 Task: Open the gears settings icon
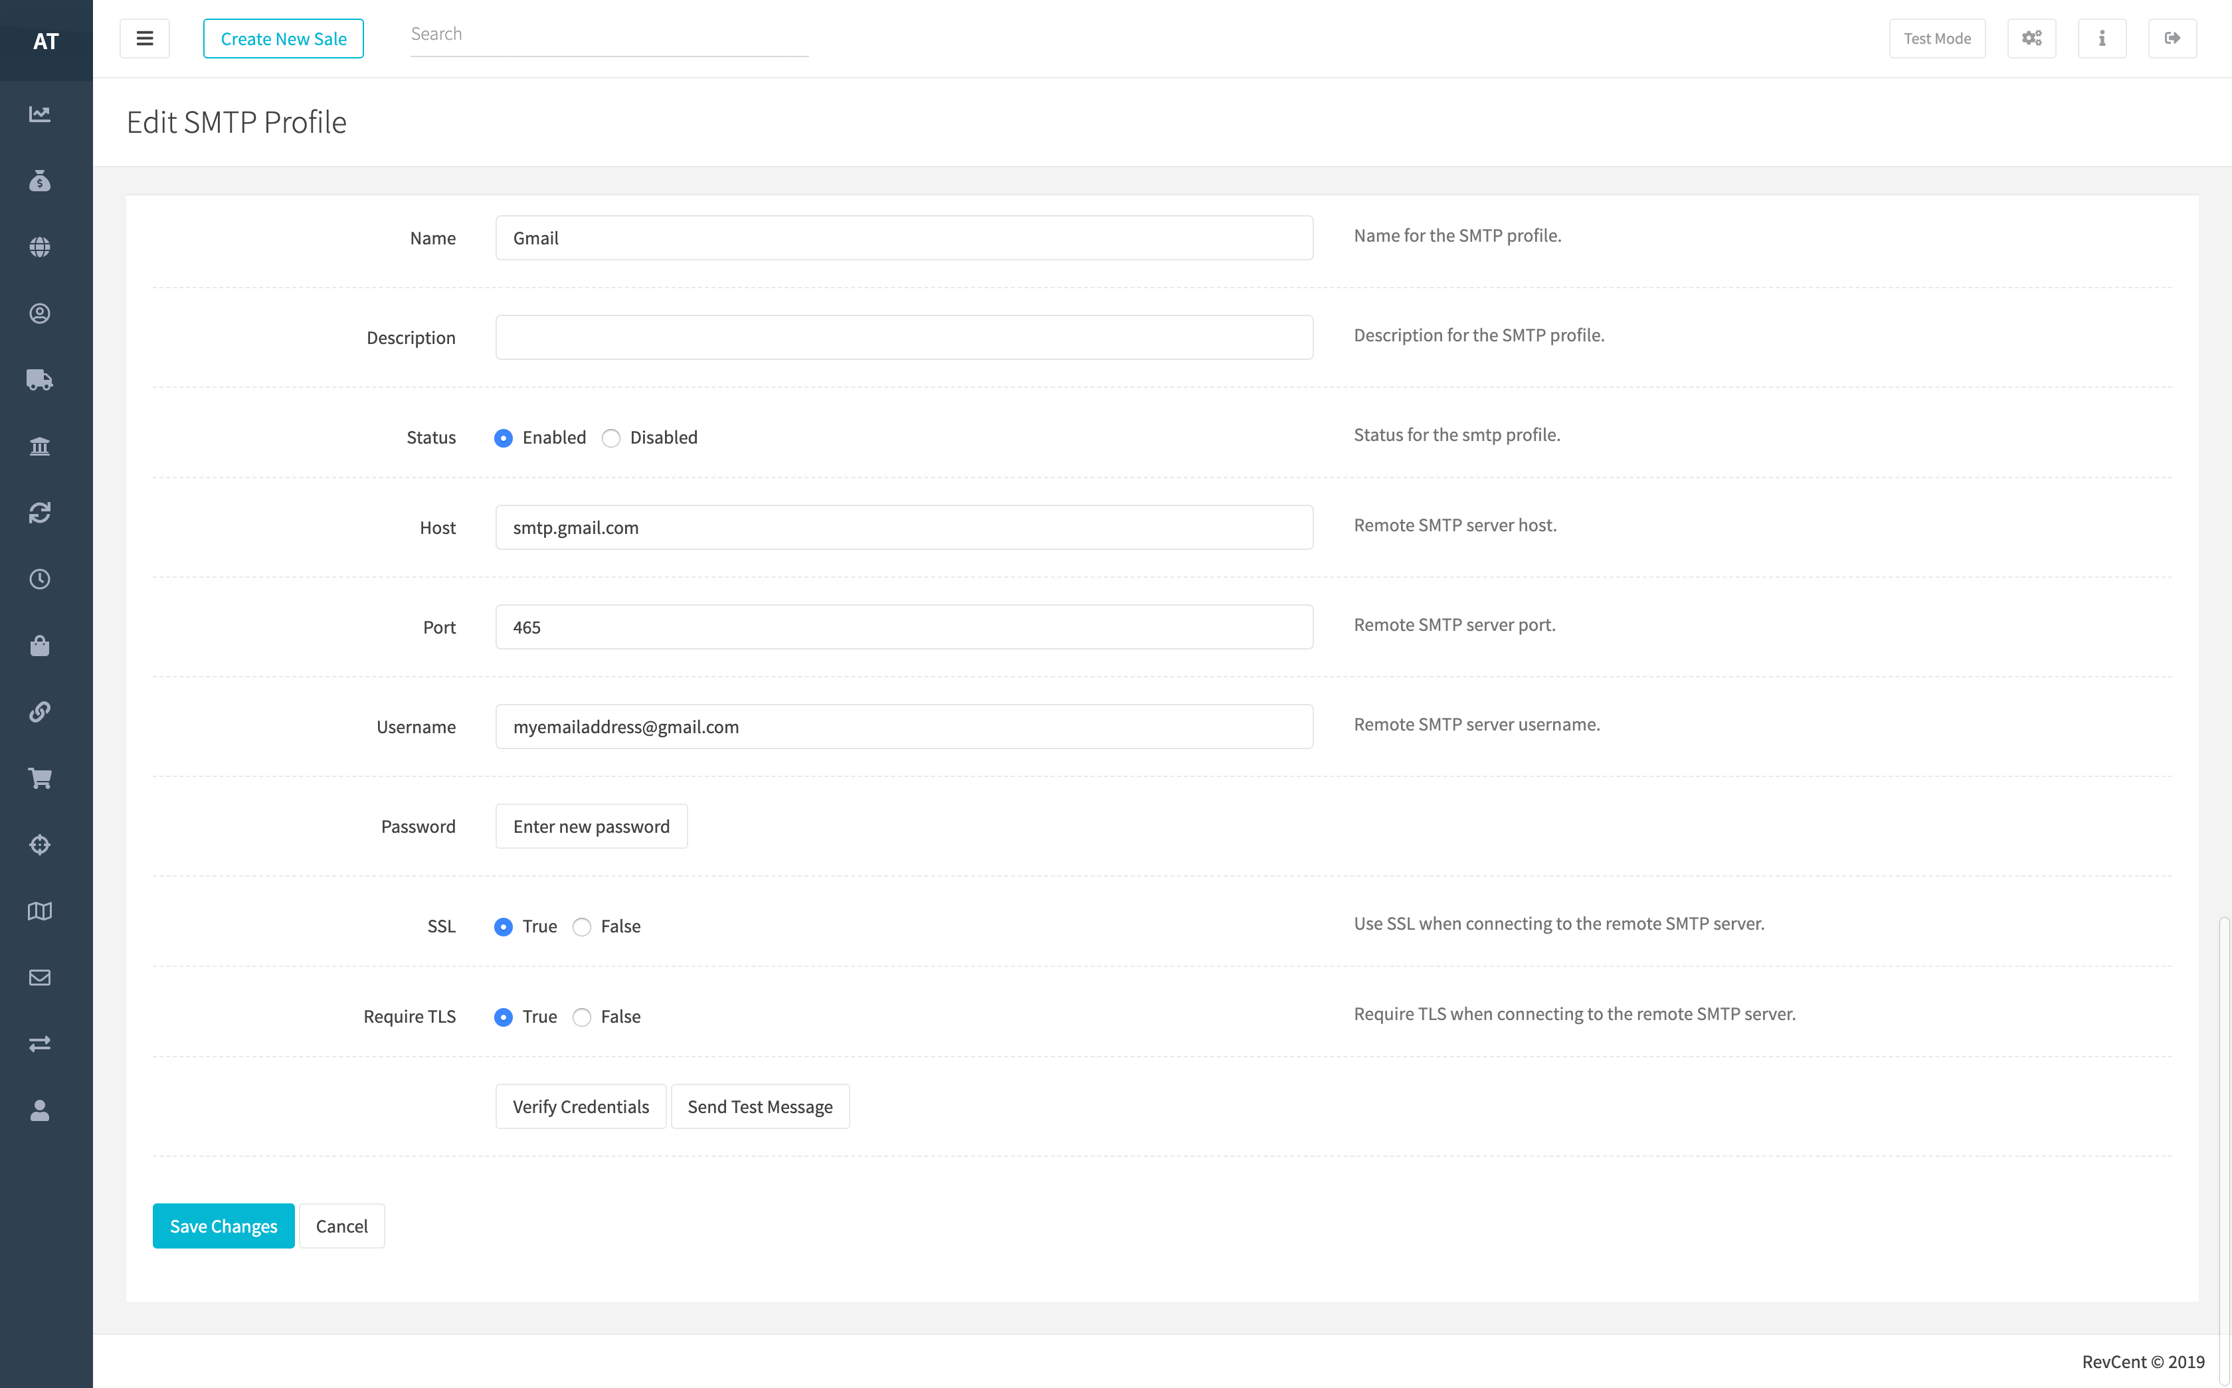[x=2031, y=39]
